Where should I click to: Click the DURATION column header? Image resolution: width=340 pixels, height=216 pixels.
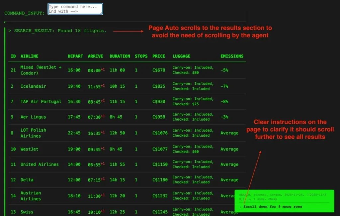pyautogui.click(x=120, y=56)
